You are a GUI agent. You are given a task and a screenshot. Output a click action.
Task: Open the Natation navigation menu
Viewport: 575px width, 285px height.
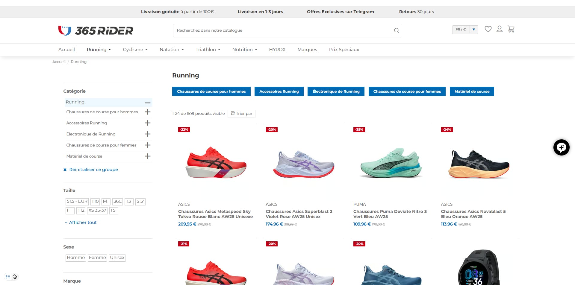tap(172, 50)
